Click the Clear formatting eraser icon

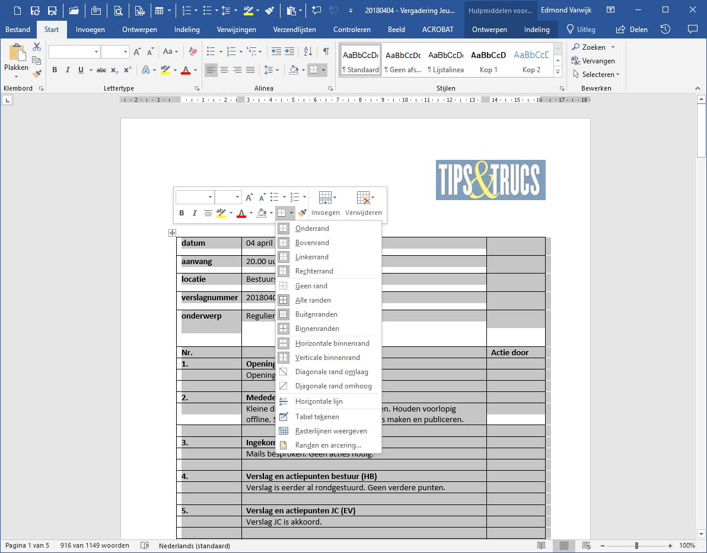click(x=193, y=52)
